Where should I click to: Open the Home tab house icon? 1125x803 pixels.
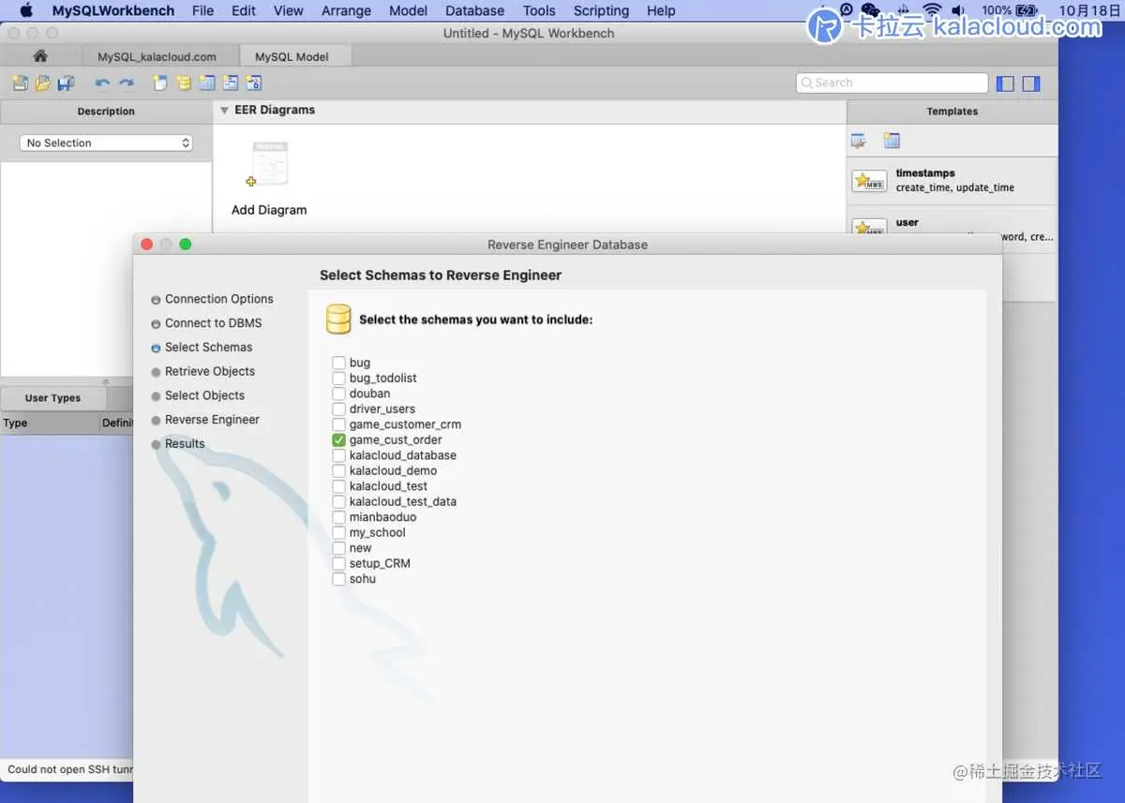pyautogui.click(x=40, y=56)
